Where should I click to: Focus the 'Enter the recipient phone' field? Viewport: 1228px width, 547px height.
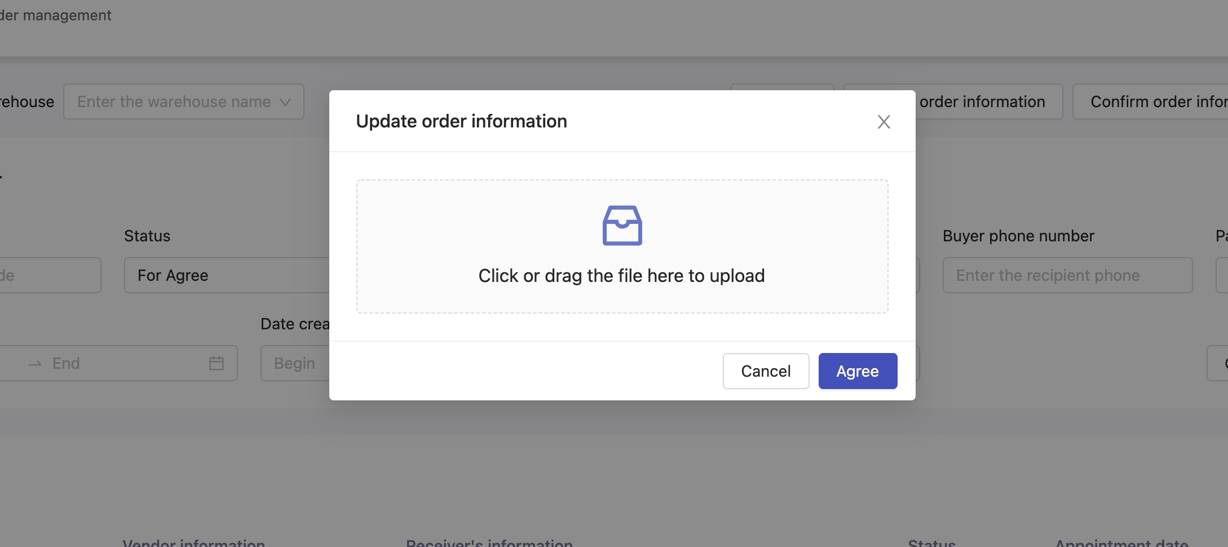(x=1067, y=275)
